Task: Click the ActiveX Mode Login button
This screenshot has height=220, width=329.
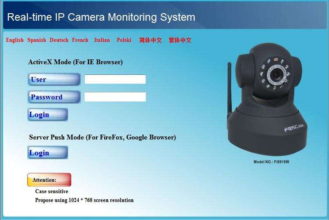Action: (x=48, y=114)
